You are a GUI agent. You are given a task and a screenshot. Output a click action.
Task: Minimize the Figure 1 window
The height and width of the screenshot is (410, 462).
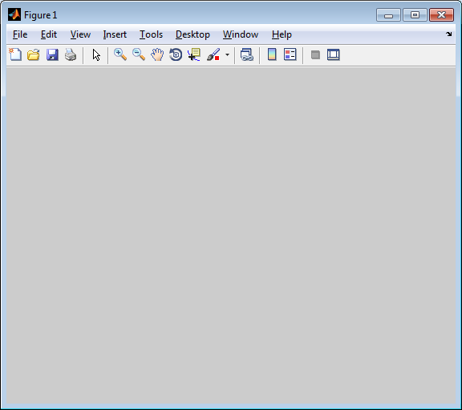388,15
